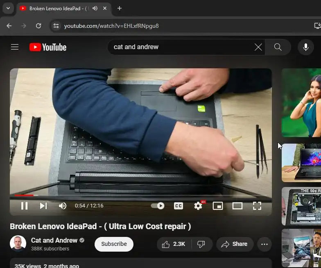Open the suggested video showing colorful laptop screen
The width and height of the screenshot is (321, 268).
[301, 163]
